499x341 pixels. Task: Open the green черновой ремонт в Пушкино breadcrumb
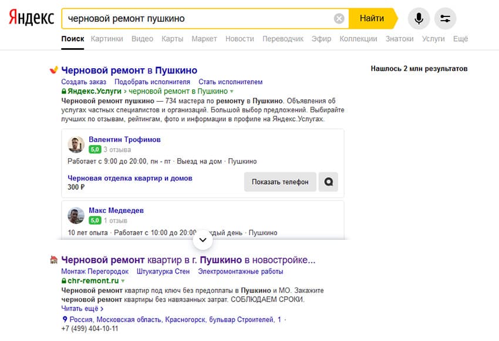[178, 91]
